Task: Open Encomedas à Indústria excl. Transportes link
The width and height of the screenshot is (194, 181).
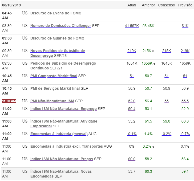Action: click(67, 146)
